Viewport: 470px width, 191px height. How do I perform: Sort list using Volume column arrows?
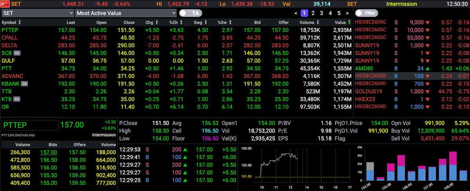(318, 22)
